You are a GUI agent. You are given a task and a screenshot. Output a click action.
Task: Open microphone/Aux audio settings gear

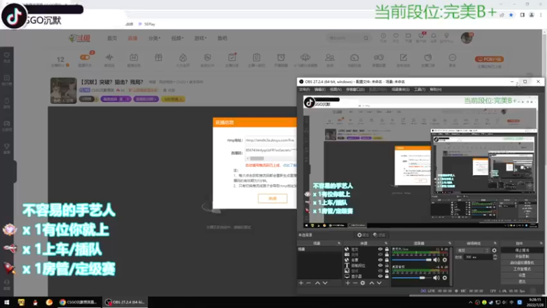click(445, 260)
